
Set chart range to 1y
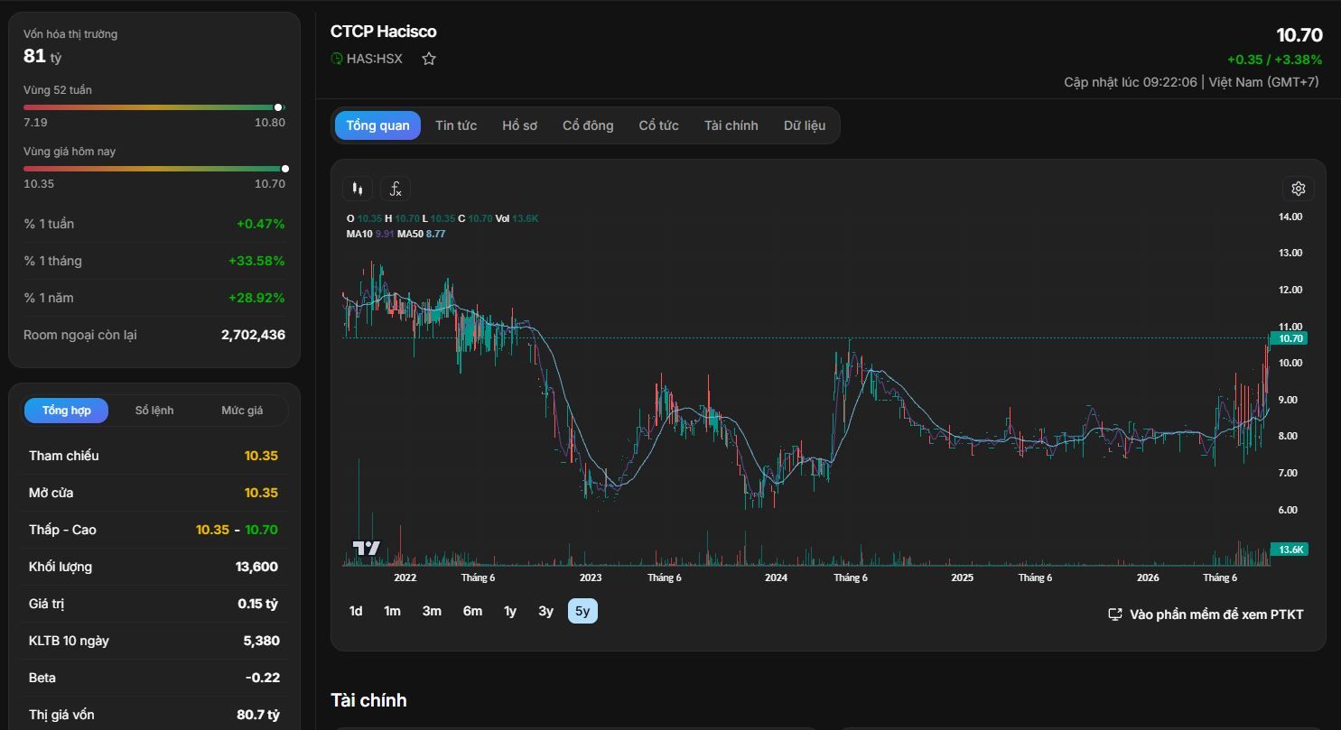point(510,611)
